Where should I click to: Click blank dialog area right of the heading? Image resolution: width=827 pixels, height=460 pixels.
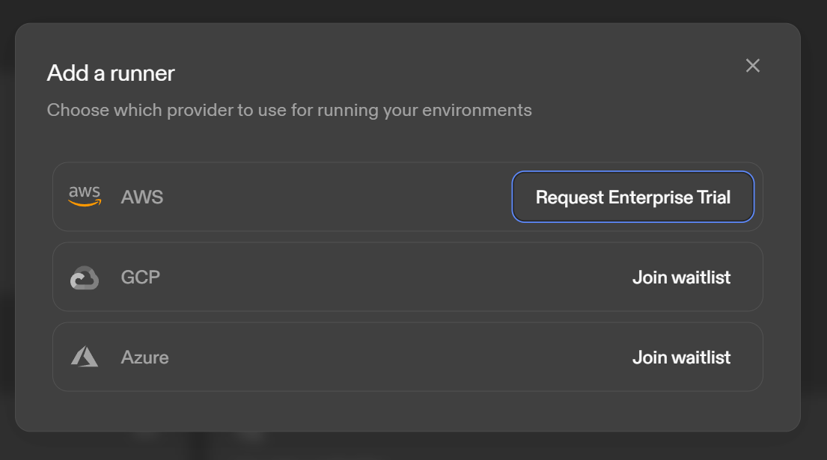click(x=449, y=73)
